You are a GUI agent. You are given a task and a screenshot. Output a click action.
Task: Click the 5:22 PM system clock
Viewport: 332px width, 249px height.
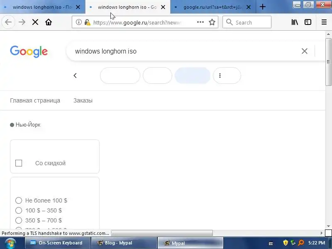click(317, 243)
